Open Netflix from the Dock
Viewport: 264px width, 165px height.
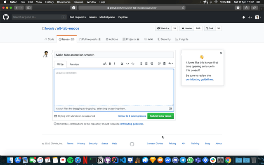[85, 160]
